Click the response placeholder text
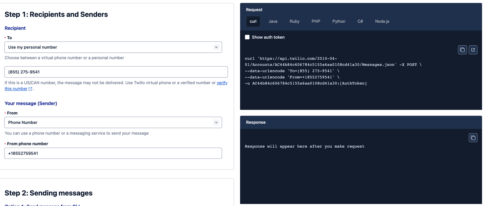The height and width of the screenshot is (206, 485). [304, 146]
